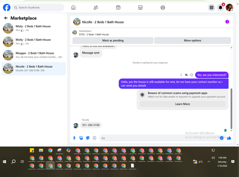Click Learn More about scams
This screenshot has height=177, width=239.
pos(183,104)
